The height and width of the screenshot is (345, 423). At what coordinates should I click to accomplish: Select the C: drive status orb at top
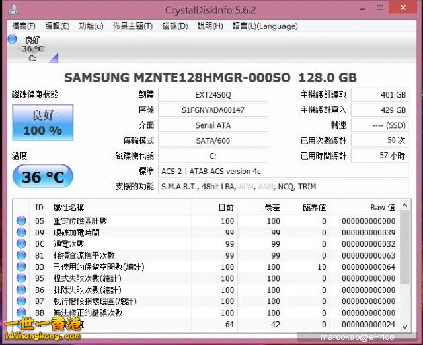(12, 40)
